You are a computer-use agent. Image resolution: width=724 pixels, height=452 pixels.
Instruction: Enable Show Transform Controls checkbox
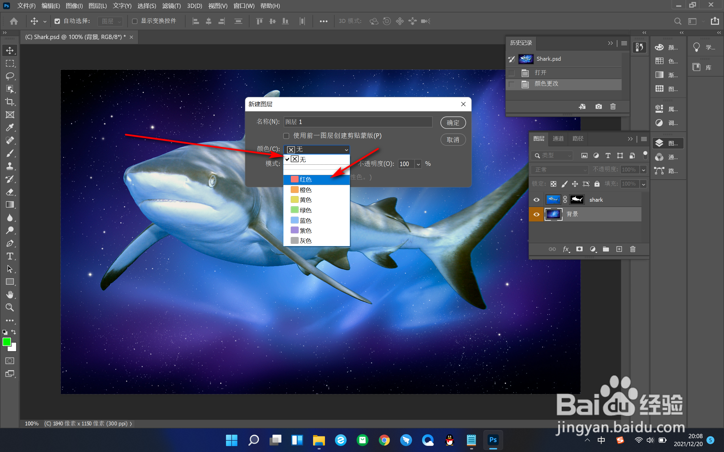135,21
